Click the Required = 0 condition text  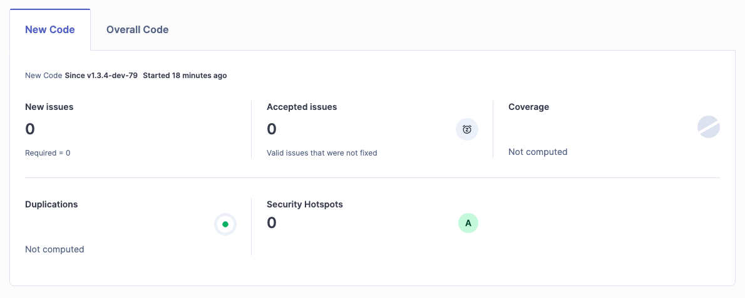[x=48, y=153]
